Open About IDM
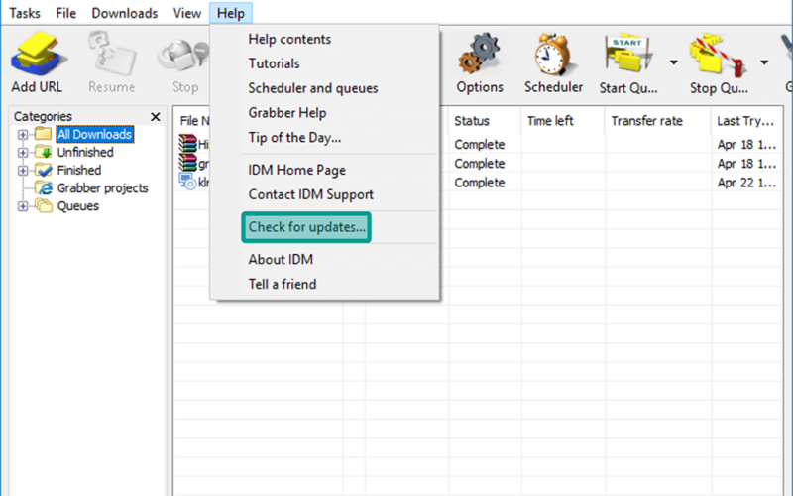793x496 pixels. [281, 260]
